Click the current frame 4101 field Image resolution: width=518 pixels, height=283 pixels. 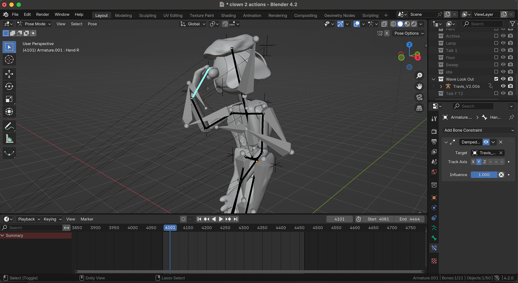[x=339, y=219]
